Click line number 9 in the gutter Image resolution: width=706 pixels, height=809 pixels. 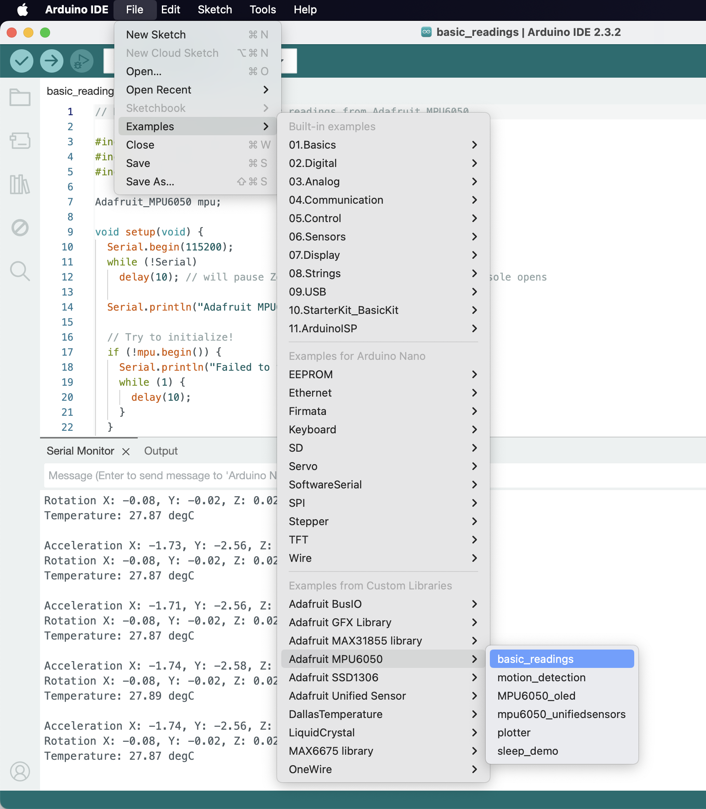click(70, 232)
